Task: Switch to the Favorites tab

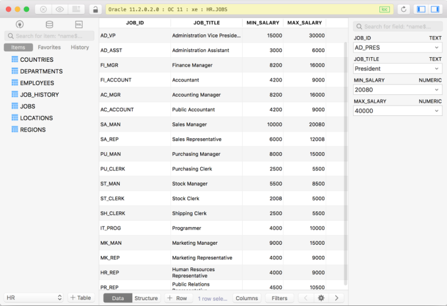Action: click(49, 47)
